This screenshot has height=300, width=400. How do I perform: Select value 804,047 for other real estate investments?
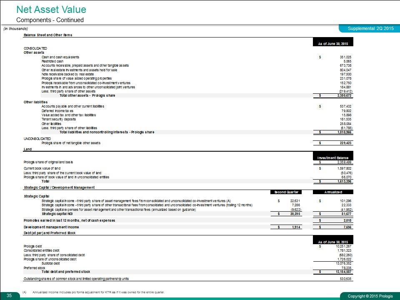[345, 70]
